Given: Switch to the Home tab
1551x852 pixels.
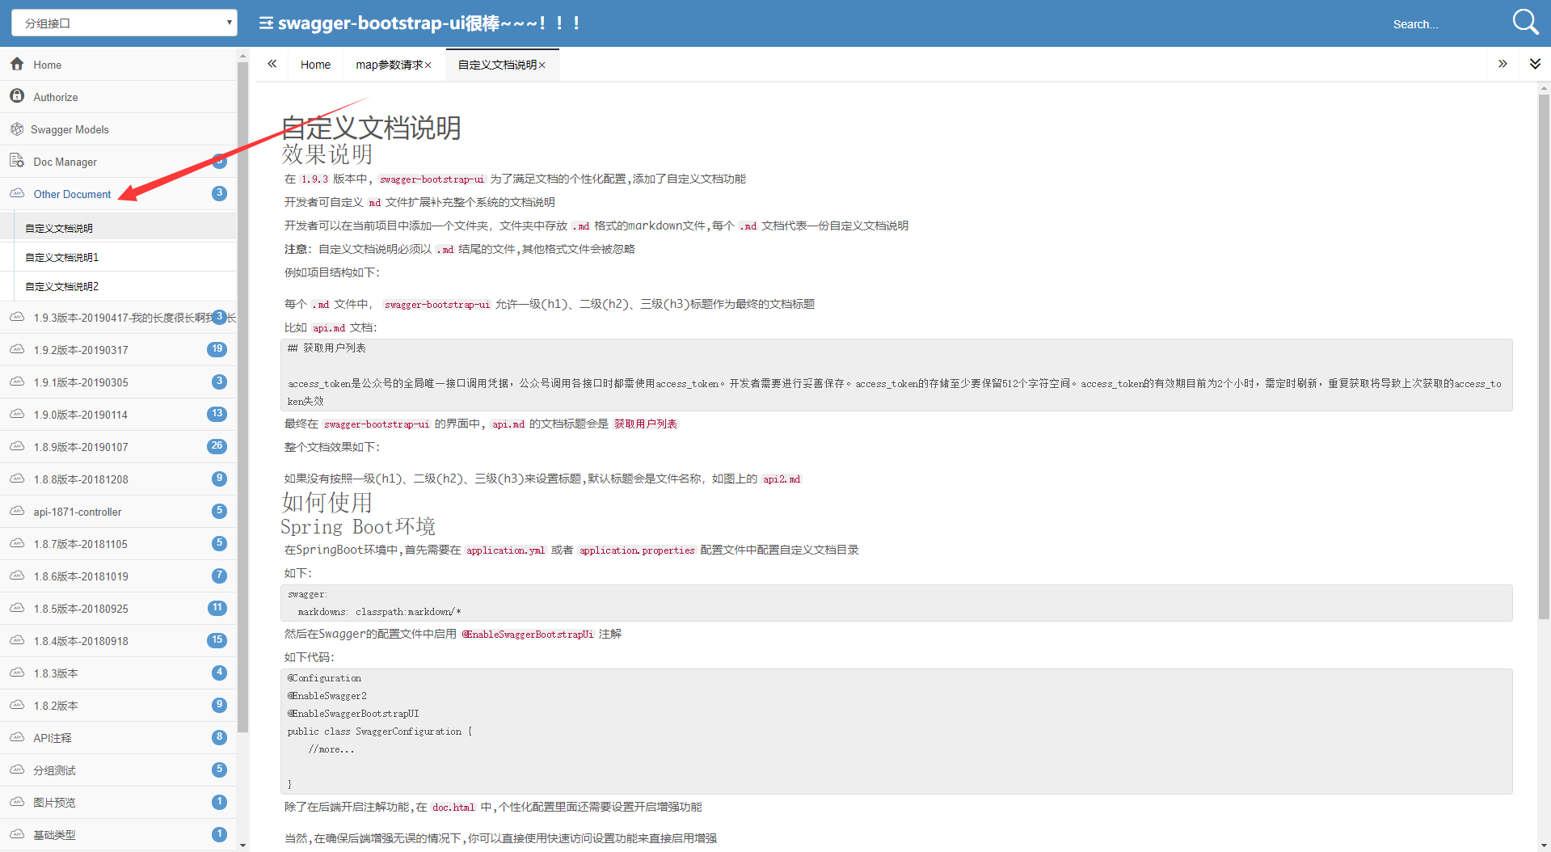Looking at the screenshot, I should [x=315, y=65].
